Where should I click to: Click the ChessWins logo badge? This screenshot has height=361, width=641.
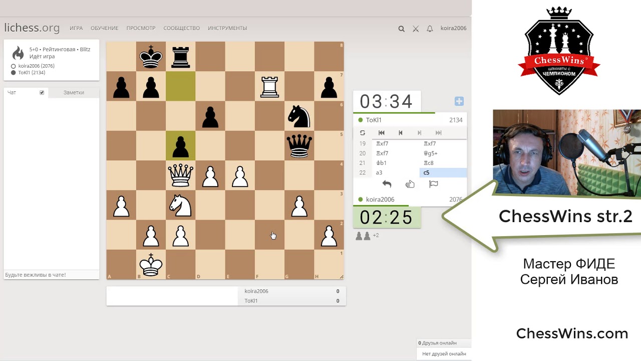point(559,50)
